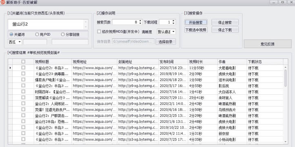295x147 pixels.
Task: Click the results table vertical scrollbar thumb
Action: (x=285, y=78)
